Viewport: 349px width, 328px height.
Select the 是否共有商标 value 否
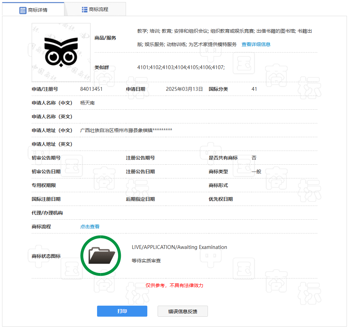tap(254, 158)
